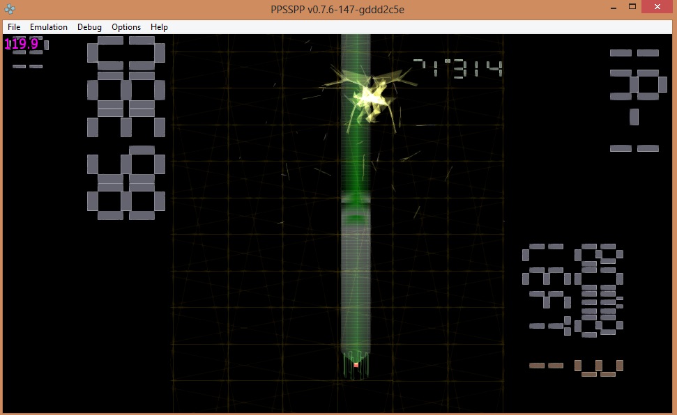Click the lower gray block glyph on left side
This screenshot has width=677, height=415.
[x=126, y=182]
